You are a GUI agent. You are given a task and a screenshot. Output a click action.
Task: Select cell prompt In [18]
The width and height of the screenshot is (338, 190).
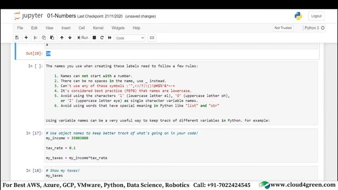pos(34,170)
